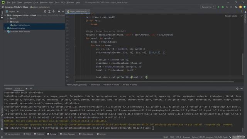
Task: Open Notifications bell tool window
Action: (x=245, y=12)
